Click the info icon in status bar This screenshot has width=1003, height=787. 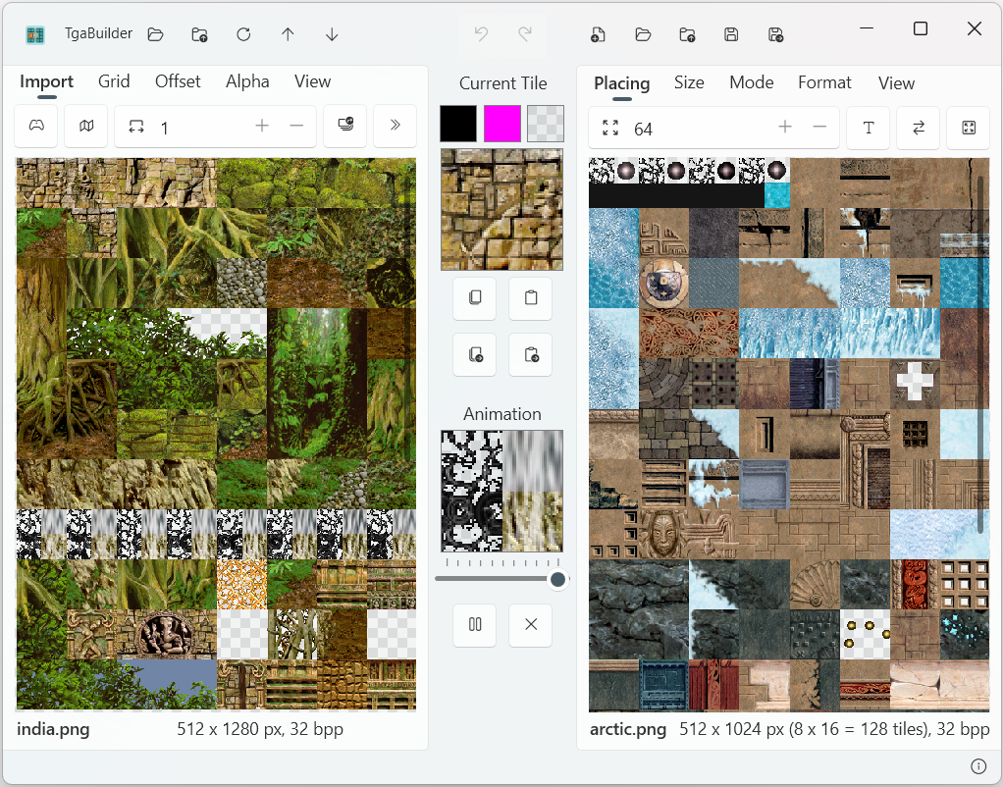[978, 766]
